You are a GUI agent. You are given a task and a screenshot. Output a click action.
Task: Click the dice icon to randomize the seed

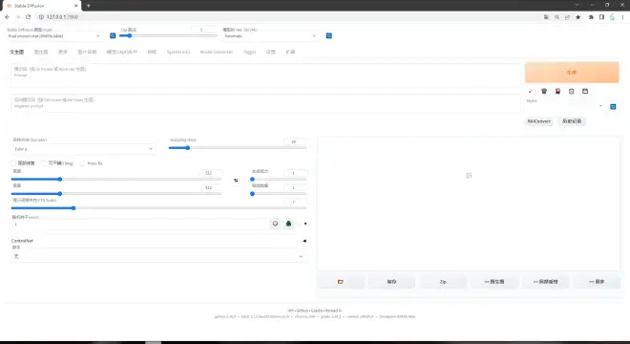[275, 224]
